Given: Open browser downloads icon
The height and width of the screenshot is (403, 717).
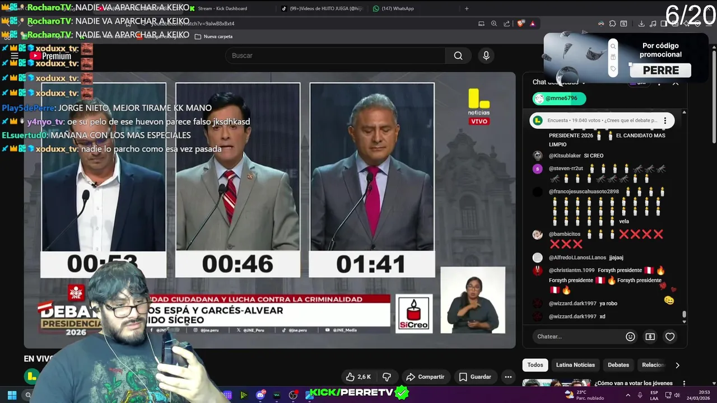Looking at the screenshot, I should (641, 24).
